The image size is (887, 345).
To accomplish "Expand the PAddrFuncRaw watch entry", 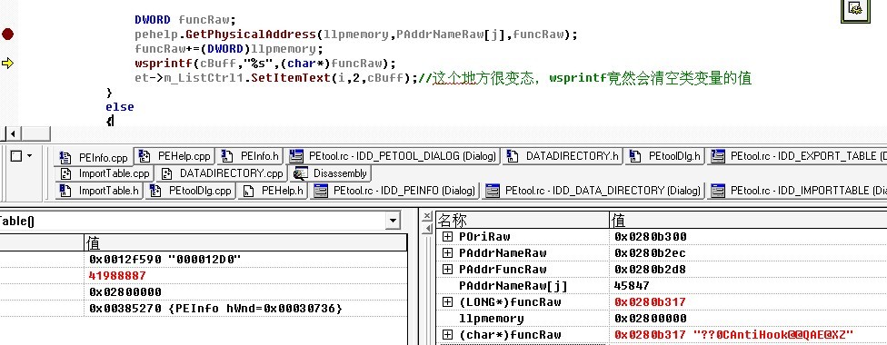I will [x=447, y=270].
